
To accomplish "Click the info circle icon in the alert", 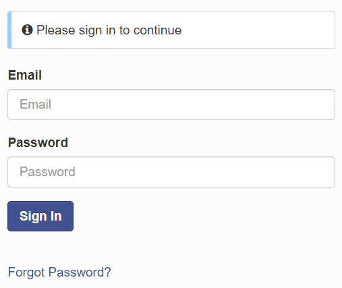I will pyautogui.click(x=27, y=30).
